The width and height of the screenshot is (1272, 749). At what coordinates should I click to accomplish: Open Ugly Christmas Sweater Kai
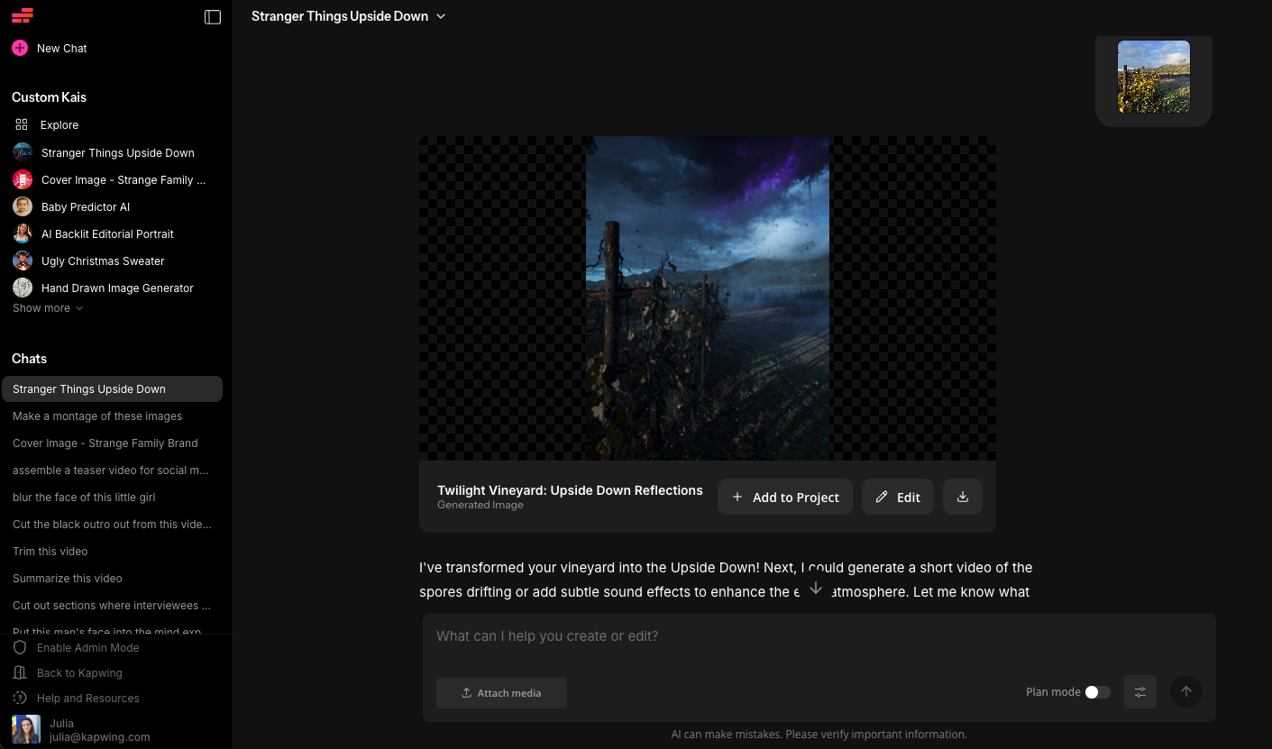pyautogui.click(x=102, y=261)
